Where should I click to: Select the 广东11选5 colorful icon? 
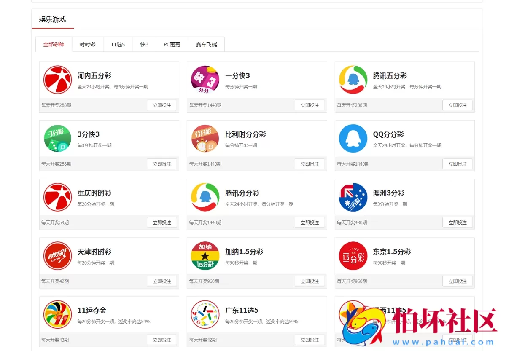(x=205, y=314)
